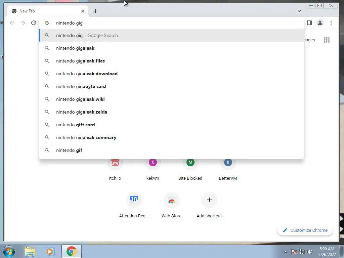
Task: Open the volume speaker tray icon
Action: [x=310, y=252]
